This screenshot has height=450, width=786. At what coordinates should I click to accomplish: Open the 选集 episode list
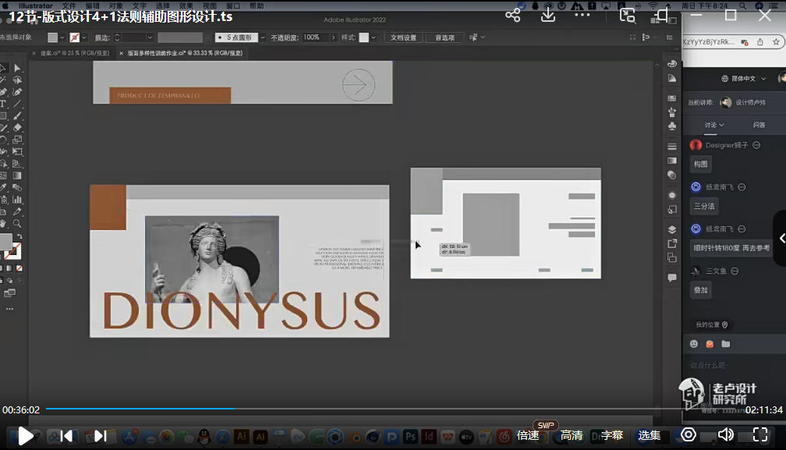650,435
